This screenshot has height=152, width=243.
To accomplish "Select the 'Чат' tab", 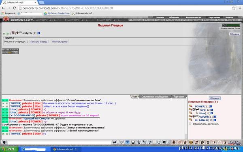I will pos(134,96).
